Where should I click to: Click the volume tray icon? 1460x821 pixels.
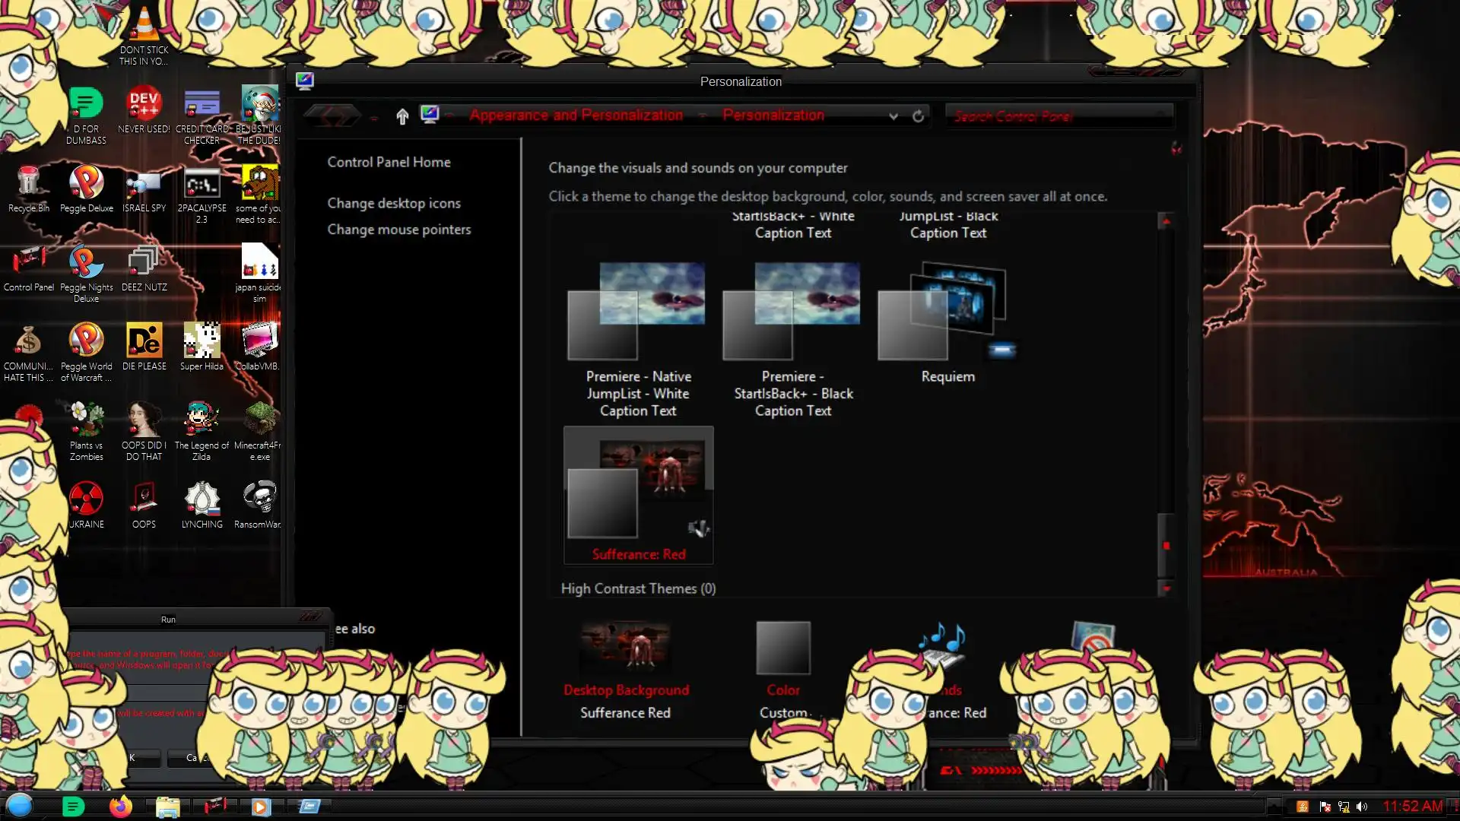click(1361, 807)
